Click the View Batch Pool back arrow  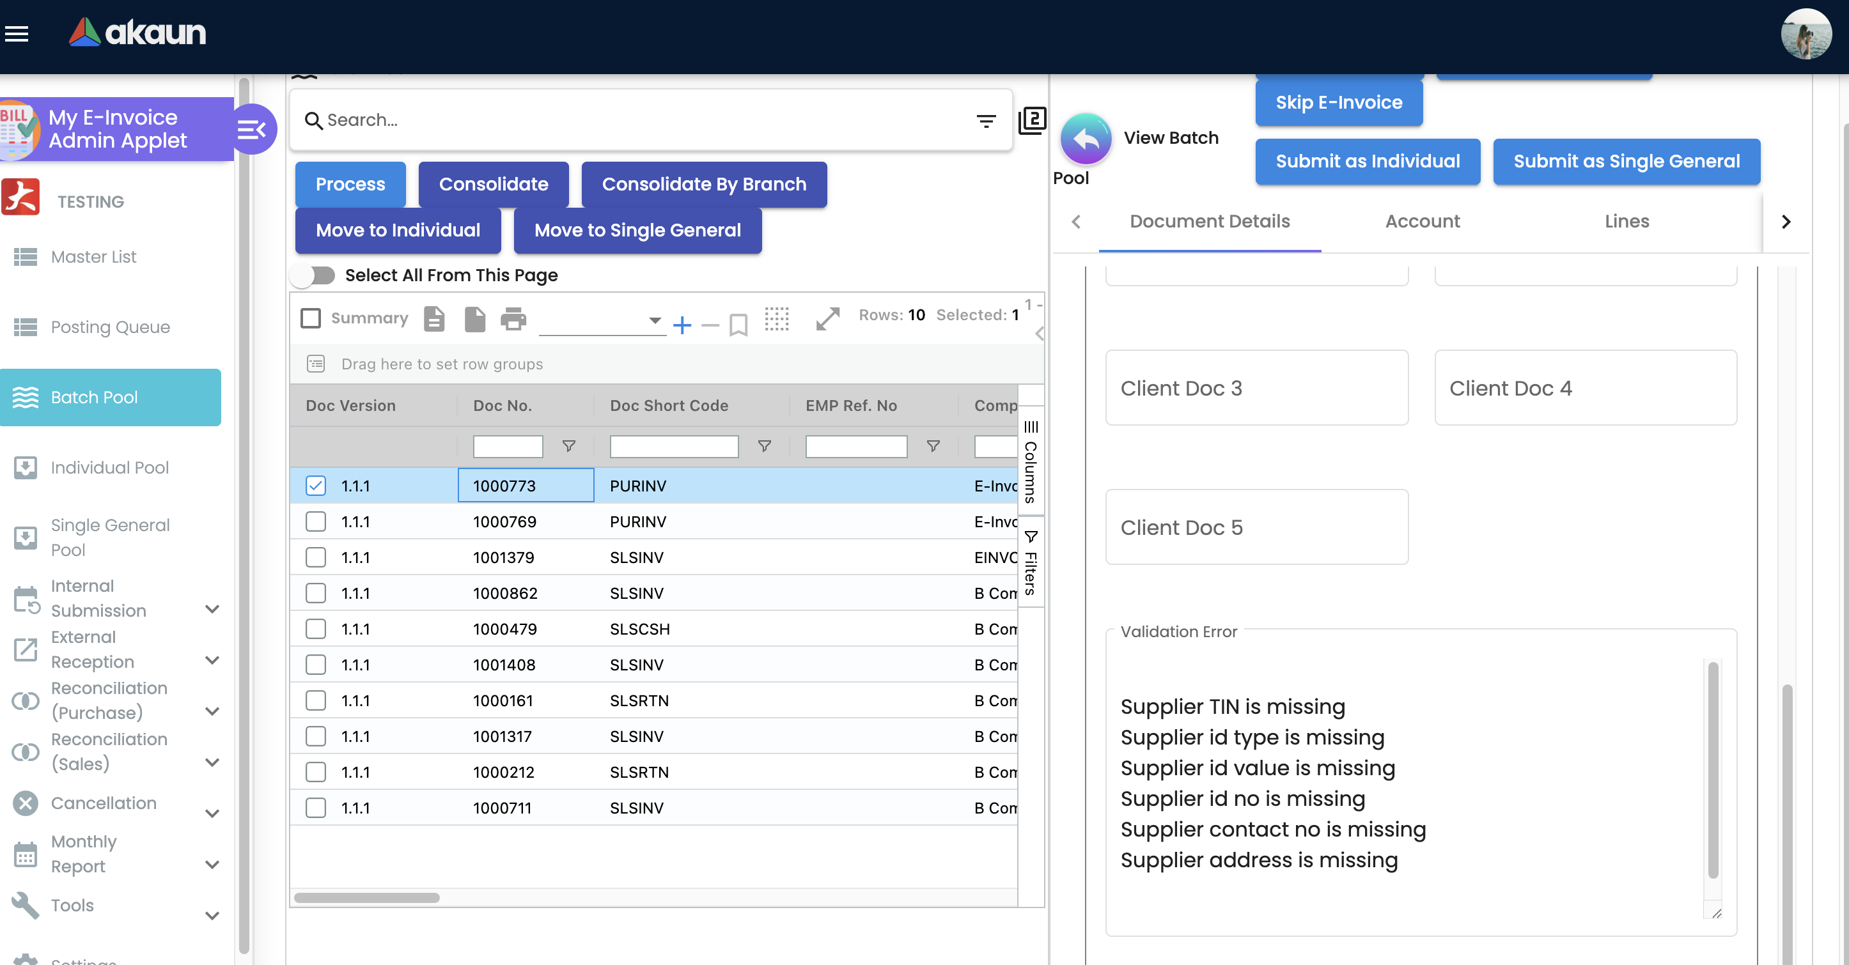pyautogui.click(x=1085, y=139)
